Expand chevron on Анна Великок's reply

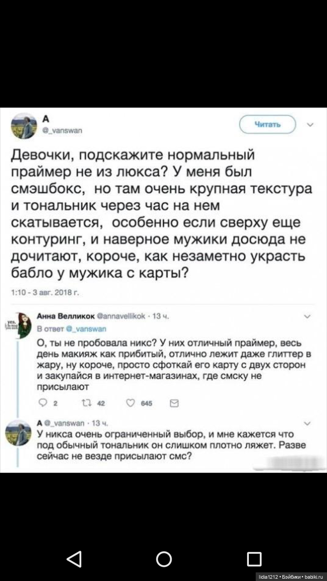click(x=310, y=317)
